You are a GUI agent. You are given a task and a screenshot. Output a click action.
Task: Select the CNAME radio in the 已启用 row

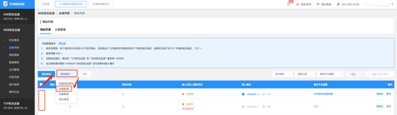243,94
